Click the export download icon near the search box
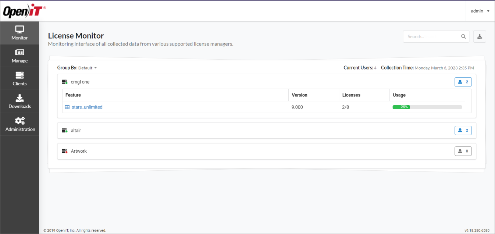The image size is (495, 234). pos(480,36)
